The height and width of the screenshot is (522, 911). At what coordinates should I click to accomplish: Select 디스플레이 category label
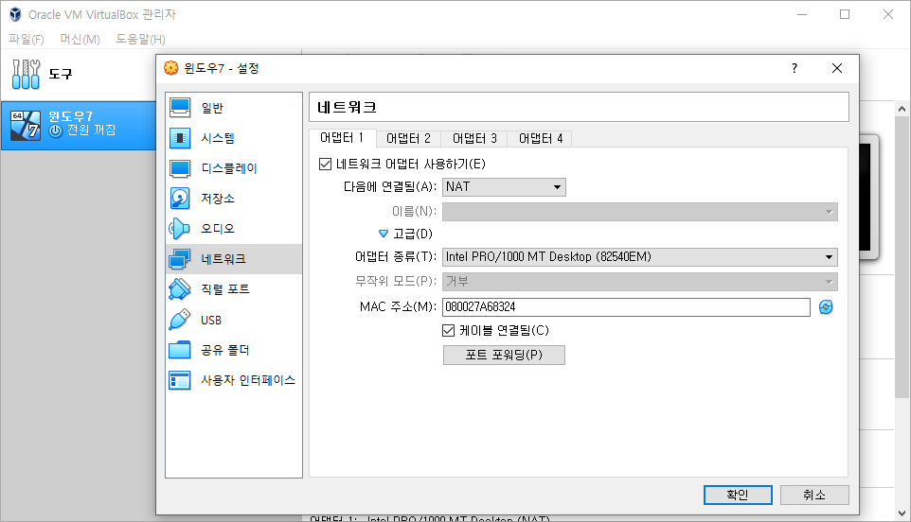point(229,168)
